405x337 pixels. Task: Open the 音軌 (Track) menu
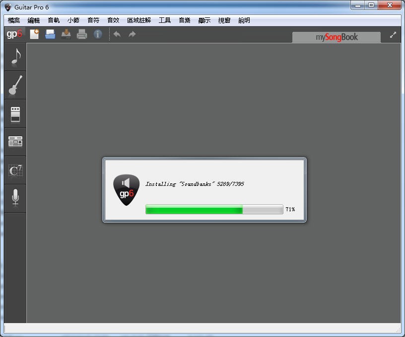54,20
